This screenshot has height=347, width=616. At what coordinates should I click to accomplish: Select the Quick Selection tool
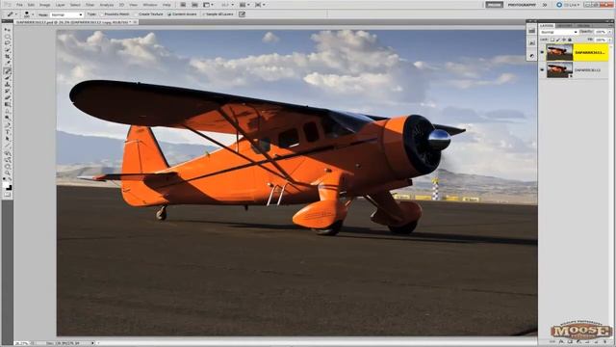pos(8,50)
